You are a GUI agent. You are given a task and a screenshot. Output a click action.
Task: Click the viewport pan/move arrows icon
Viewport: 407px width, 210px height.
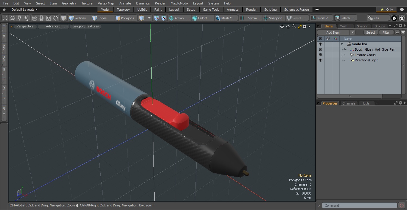pos(282,27)
